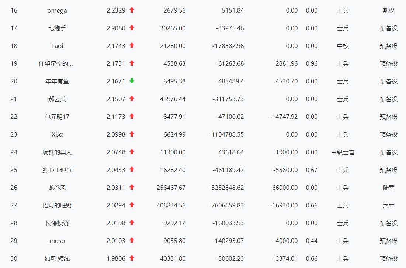Viewport: 406px width, 268px height.
Task: Click the red arrow next to 2.0748
Action: [x=132, y=152]
